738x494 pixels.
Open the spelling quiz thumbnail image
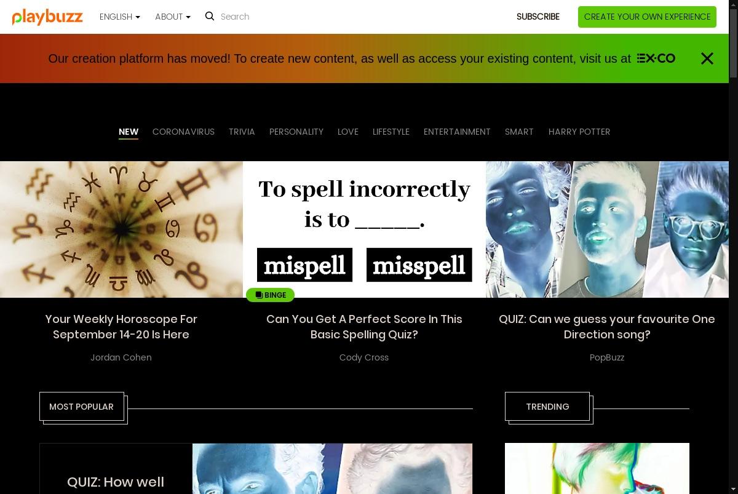coord(364,229)
